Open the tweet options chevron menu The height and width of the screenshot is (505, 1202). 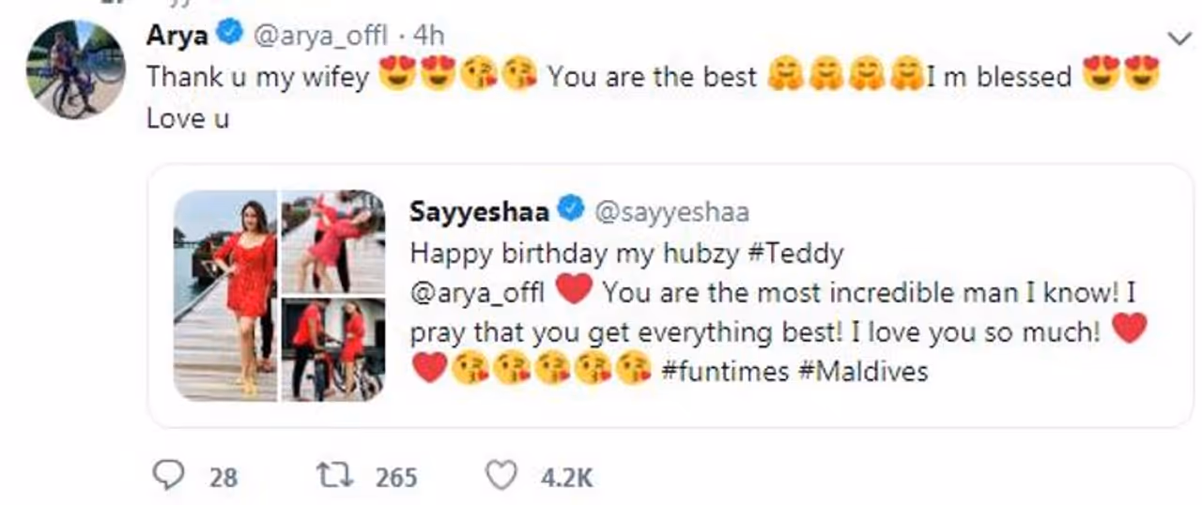(x=1178, y=38)
